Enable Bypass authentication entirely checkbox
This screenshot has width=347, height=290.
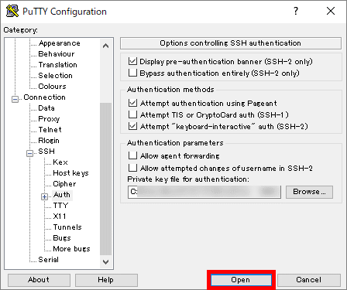click(x=132, y=73)
